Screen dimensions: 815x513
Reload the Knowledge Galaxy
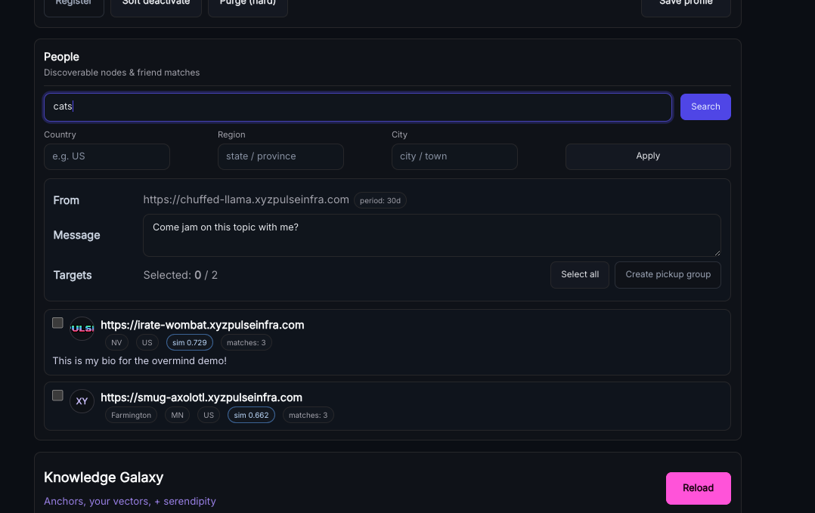coord(698,488)
